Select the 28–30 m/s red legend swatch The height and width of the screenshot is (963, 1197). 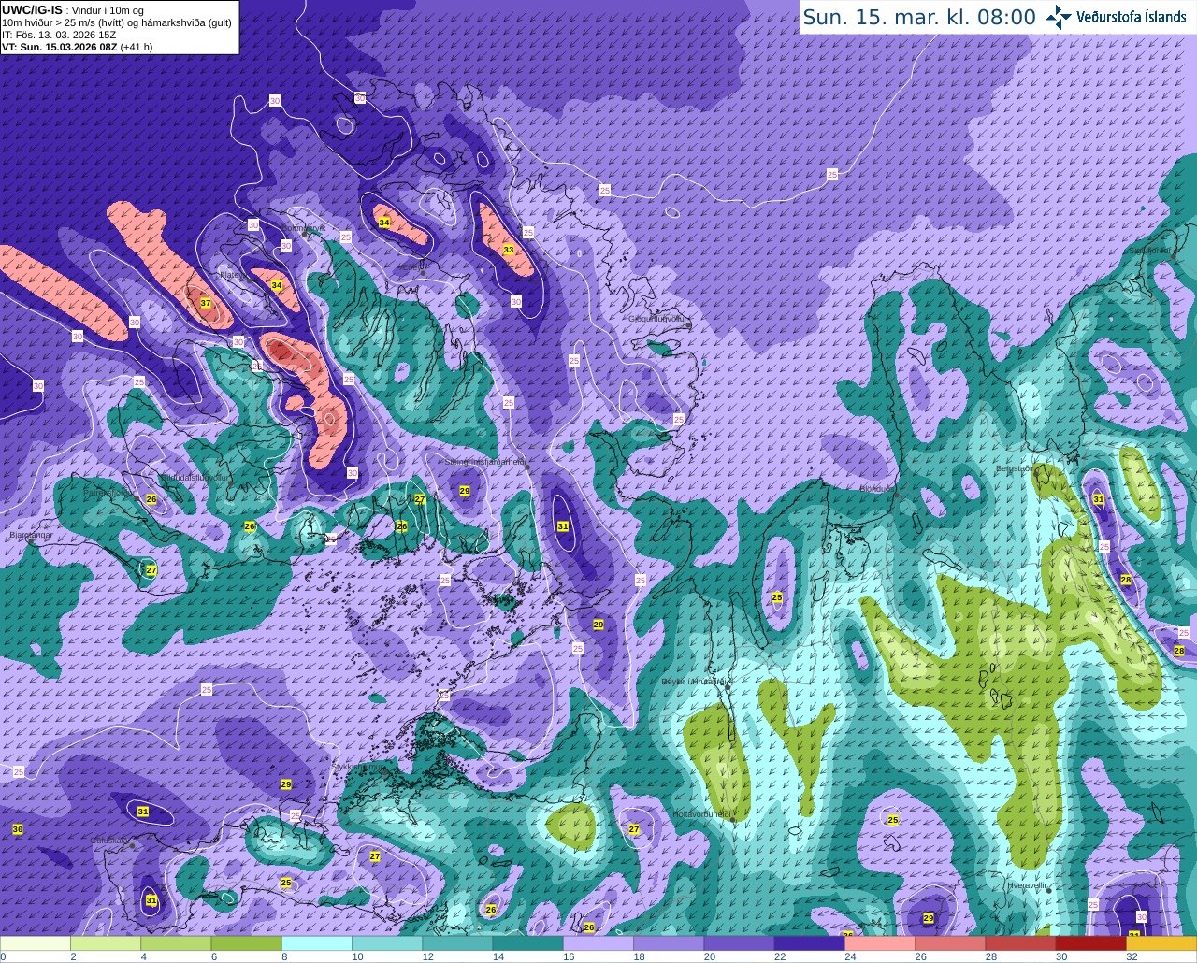(x=1021, y=943)
